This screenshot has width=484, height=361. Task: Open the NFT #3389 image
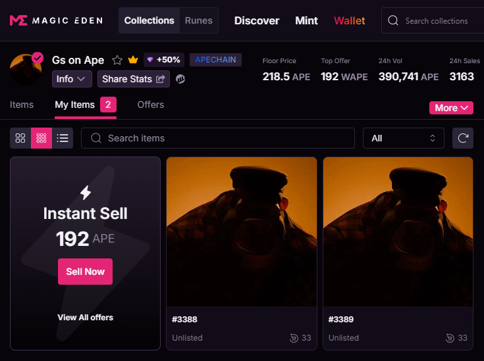click(398, 232)
